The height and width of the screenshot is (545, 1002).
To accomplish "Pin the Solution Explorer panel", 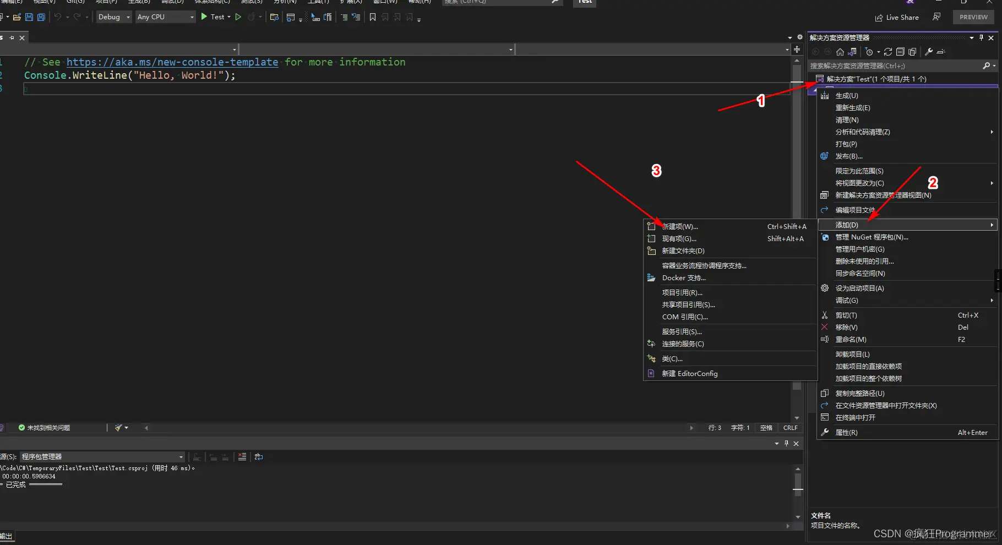I will pos(981,37).
